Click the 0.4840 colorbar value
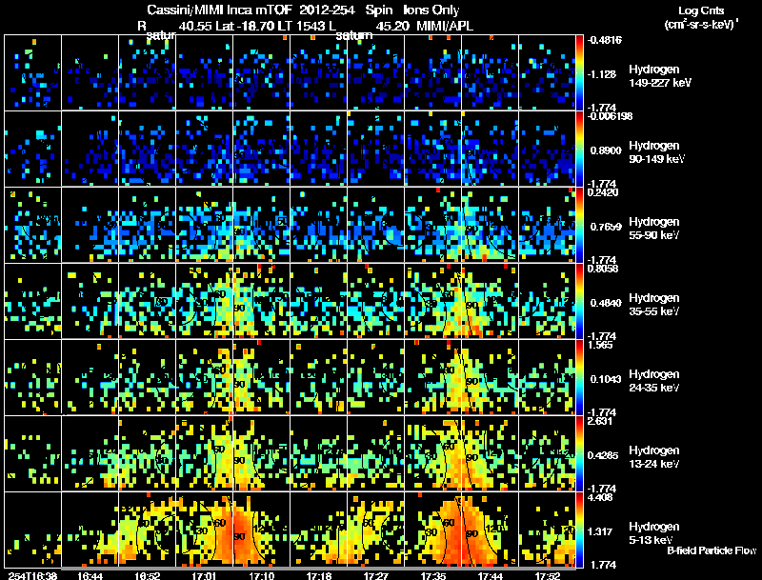Screen dimensions: 762x580 (606, 303)
